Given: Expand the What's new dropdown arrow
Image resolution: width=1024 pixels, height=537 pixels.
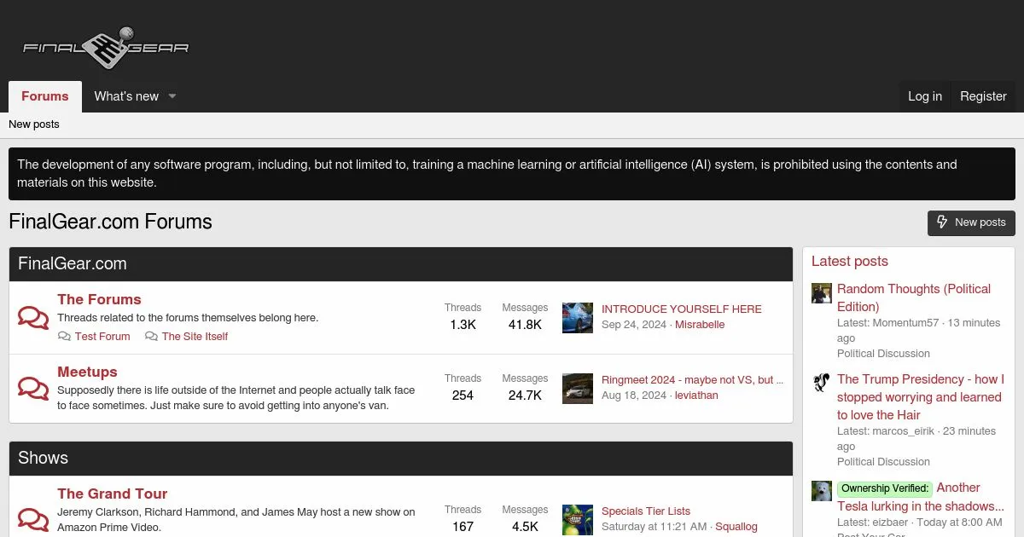Looking at the screenshot, I should tap(172, 96).
